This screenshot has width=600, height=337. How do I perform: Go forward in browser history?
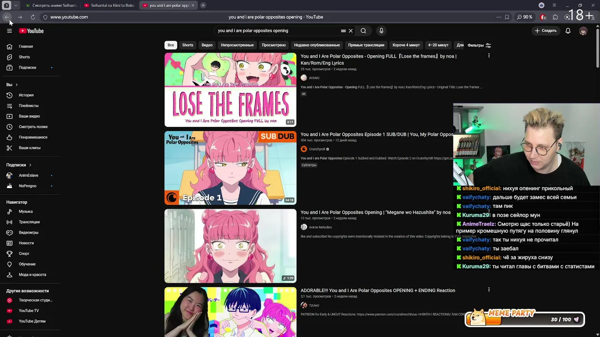coord(20,17)
